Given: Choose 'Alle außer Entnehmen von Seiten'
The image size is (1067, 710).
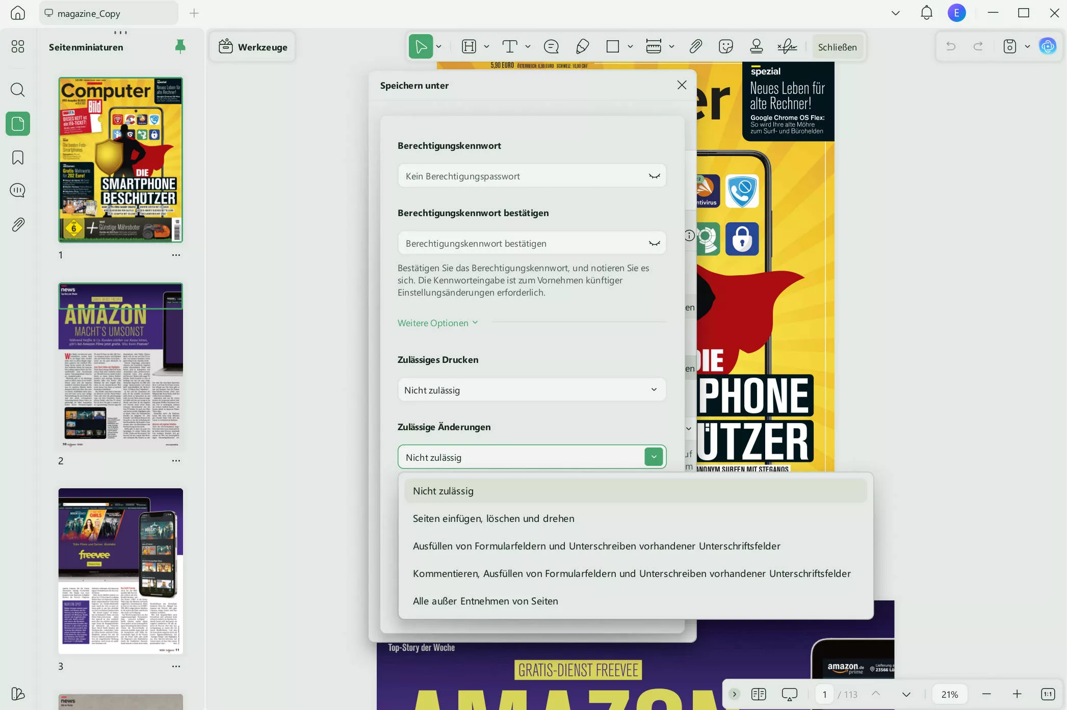Looking at the screenshot, I should pyautogui.click(x=485, y=601).
